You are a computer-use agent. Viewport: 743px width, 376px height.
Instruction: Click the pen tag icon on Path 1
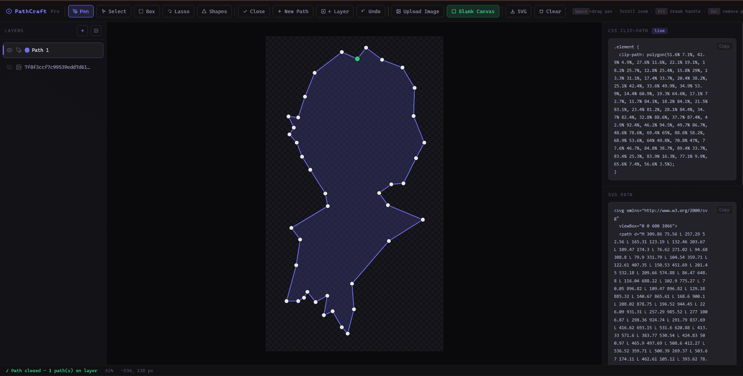[x=19, y=50]
